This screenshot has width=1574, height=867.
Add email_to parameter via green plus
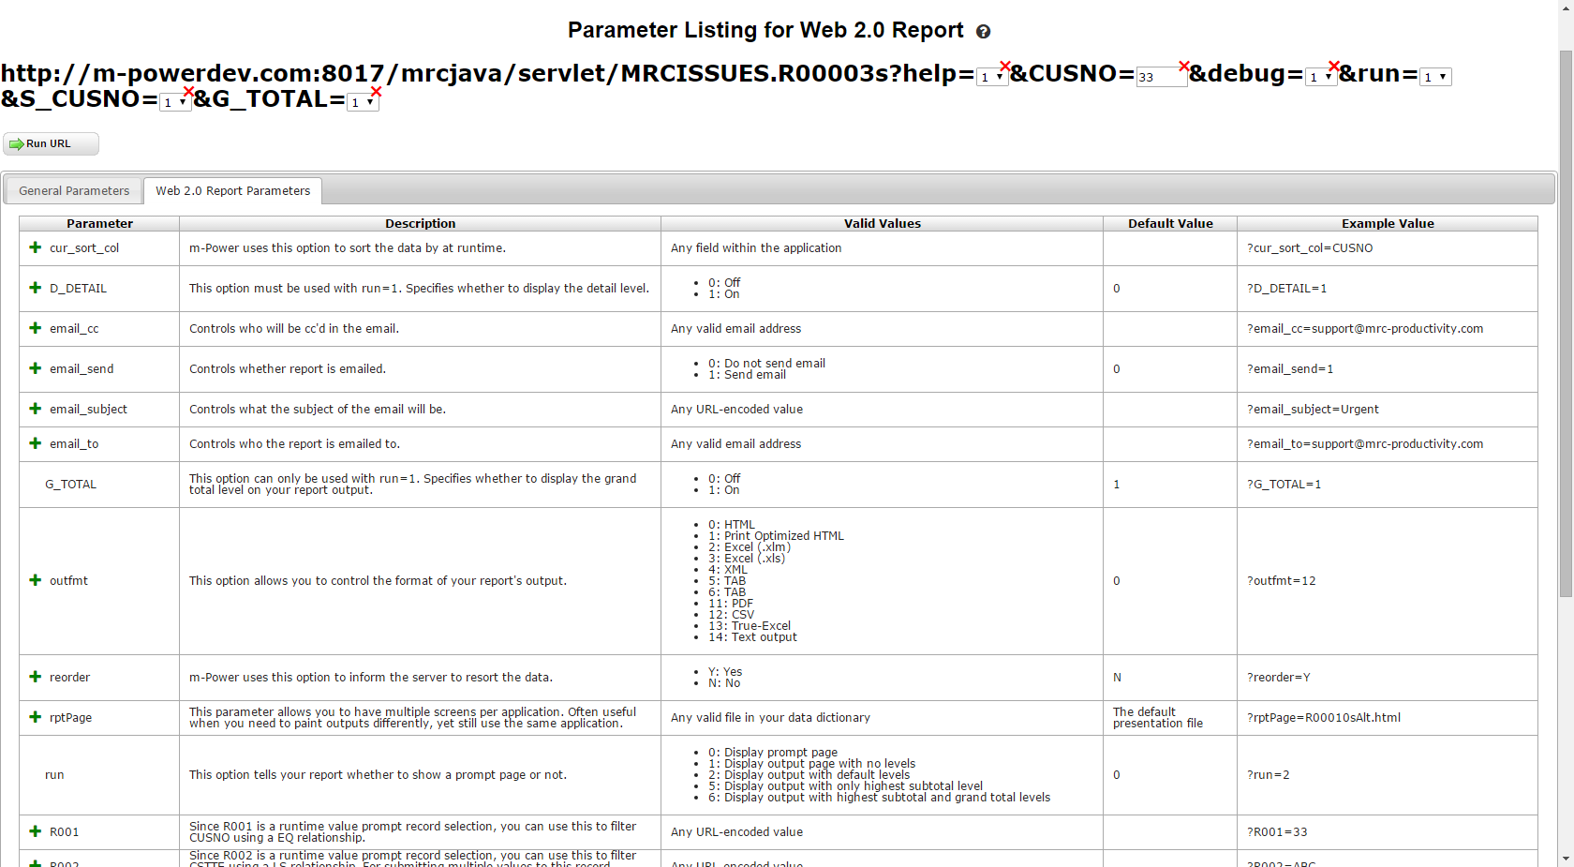35,443
